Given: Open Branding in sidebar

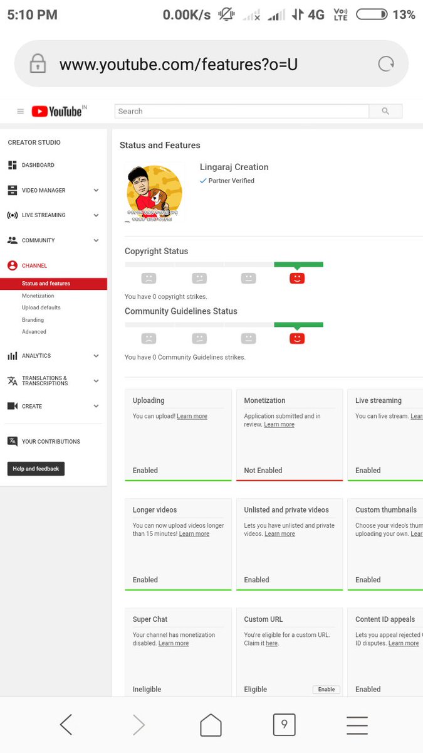Looking at the screenshot, I should [x=33, y=320].
